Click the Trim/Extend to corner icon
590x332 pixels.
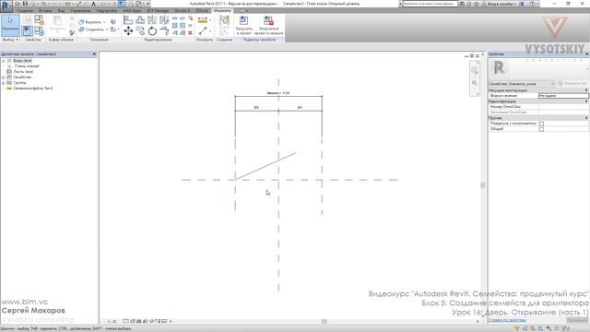[164, 30]
